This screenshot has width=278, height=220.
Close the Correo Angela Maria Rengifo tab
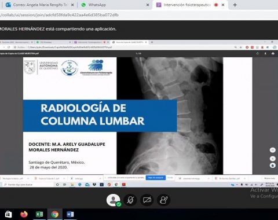click(x=72, y=5)
